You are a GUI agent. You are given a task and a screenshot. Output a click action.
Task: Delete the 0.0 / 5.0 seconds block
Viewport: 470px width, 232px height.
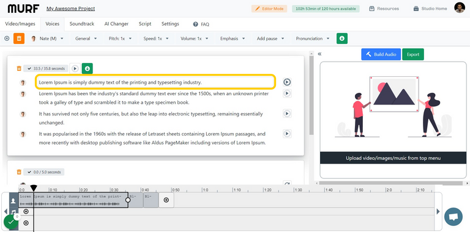pos(19,172)
